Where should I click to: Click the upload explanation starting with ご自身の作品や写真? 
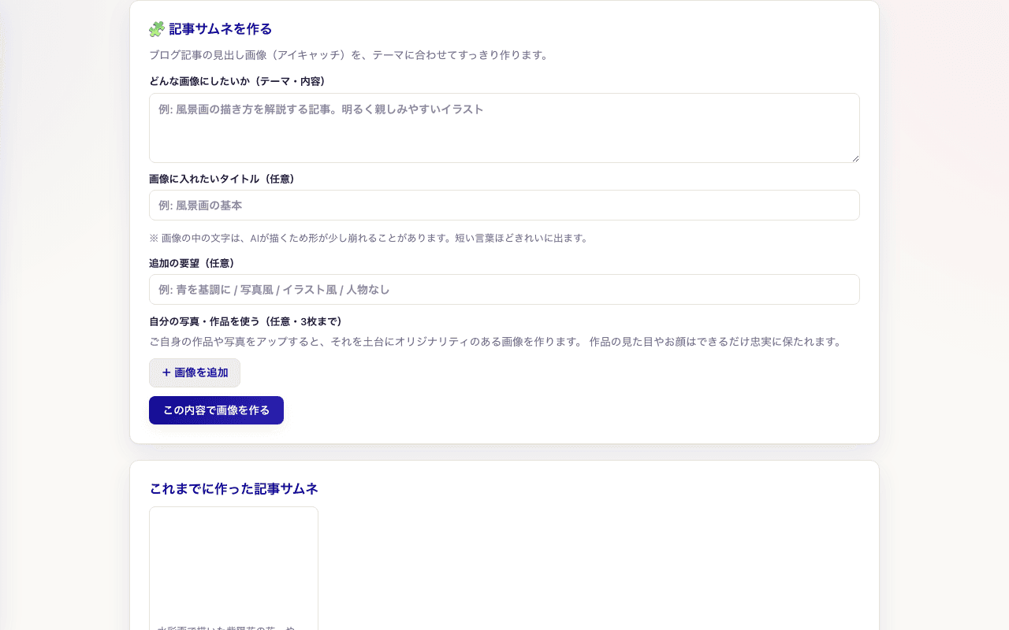(496, 342)
